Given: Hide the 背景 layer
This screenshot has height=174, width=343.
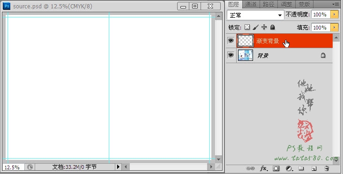Looking at the screenshot, I should coord(231,55).
